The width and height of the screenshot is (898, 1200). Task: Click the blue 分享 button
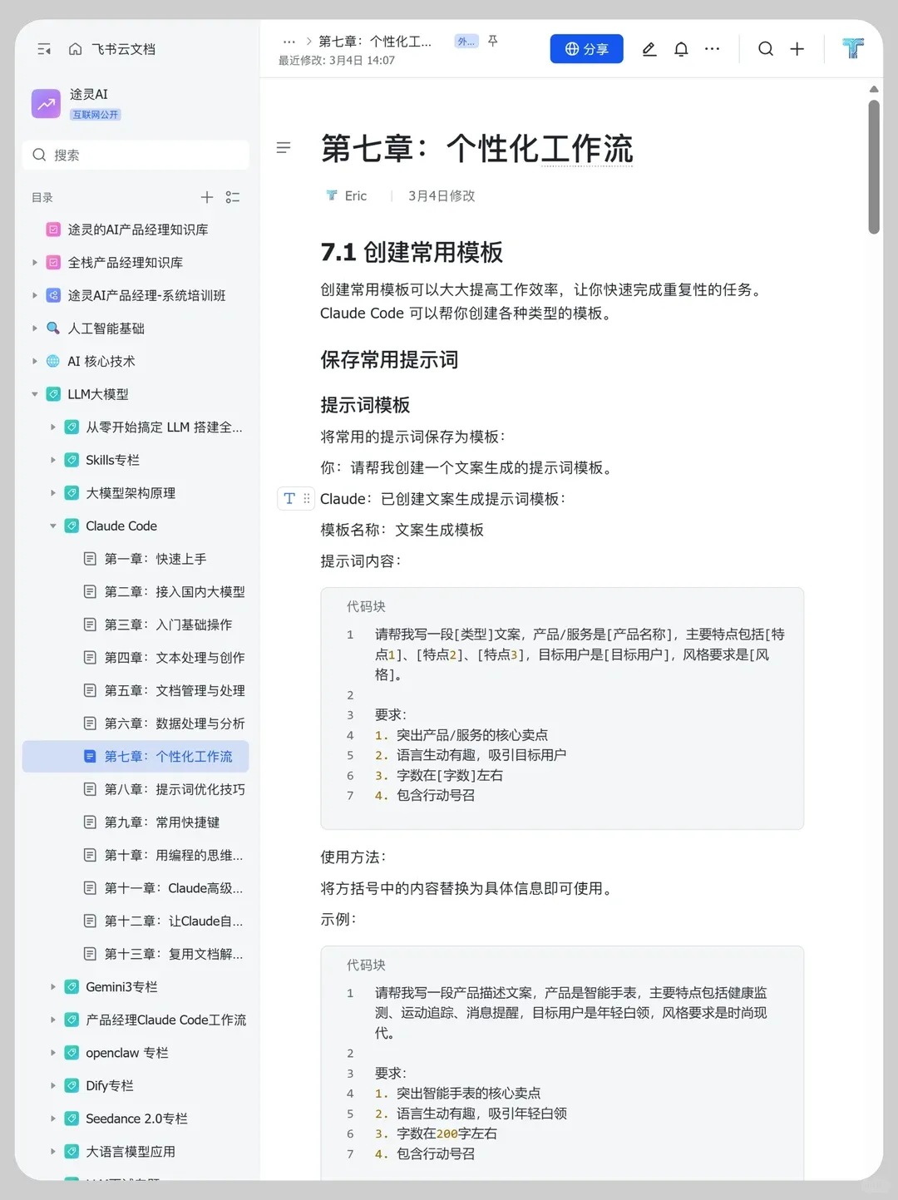point(586,49)
